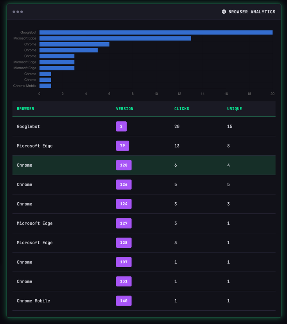
Task: Click the browser logo in the title bar
Action: point(224,11)
